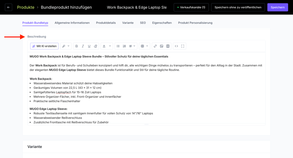Screen dimensions: 293x158
Task: Insert a bulleted list
Action: [118, 46]
